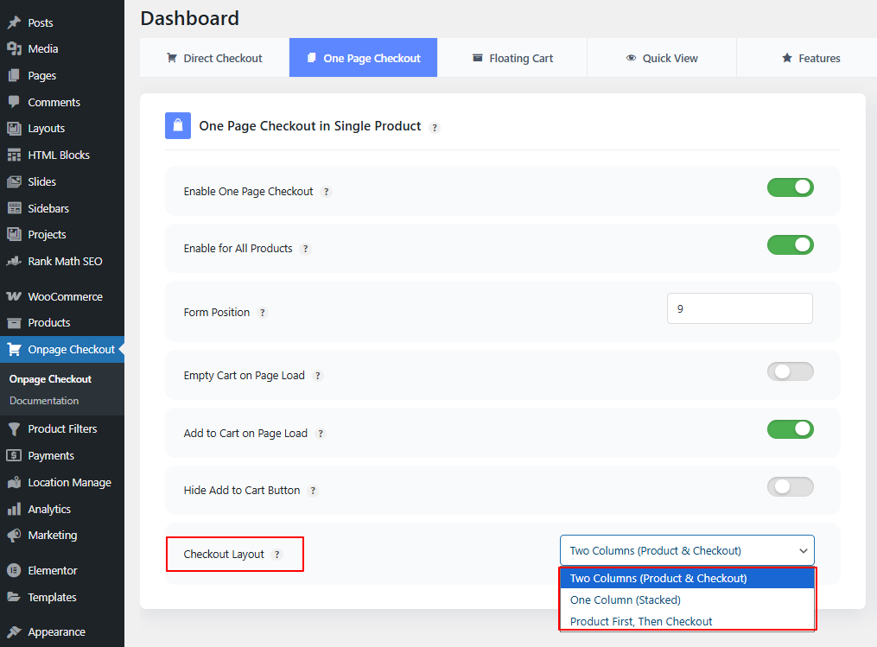Enable the Hide Add to Cart Button switch

(790, 486)
